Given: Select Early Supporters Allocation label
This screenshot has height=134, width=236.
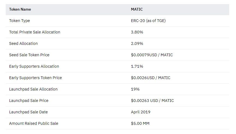Looking at the screenshot, I should point(34,66).
